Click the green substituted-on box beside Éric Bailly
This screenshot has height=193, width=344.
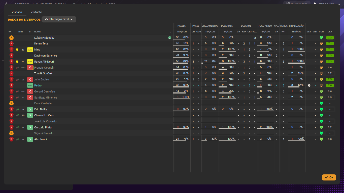[30, 109]
